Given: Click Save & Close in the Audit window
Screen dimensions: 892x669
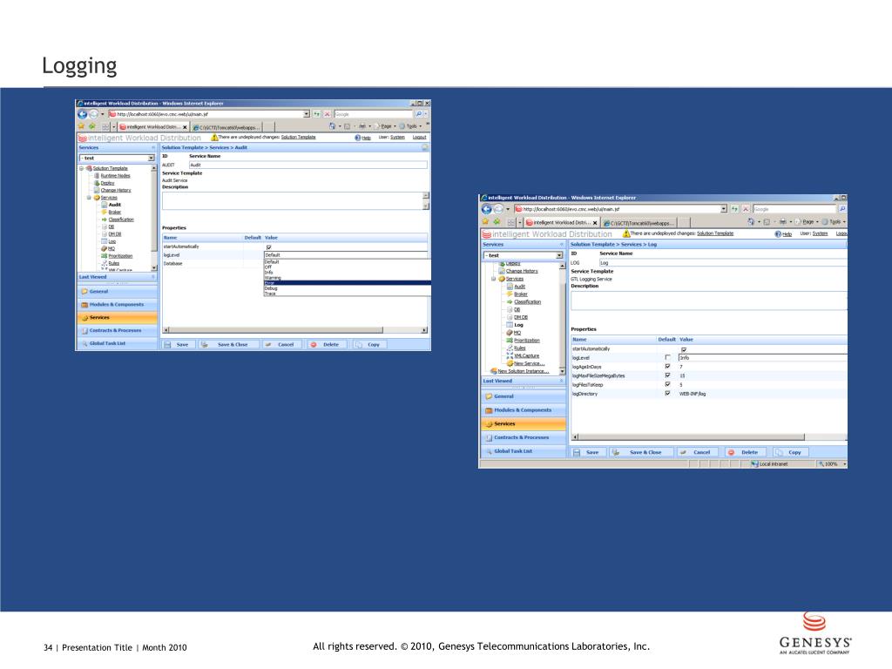Looking at the screenshot, I should 229,345.
